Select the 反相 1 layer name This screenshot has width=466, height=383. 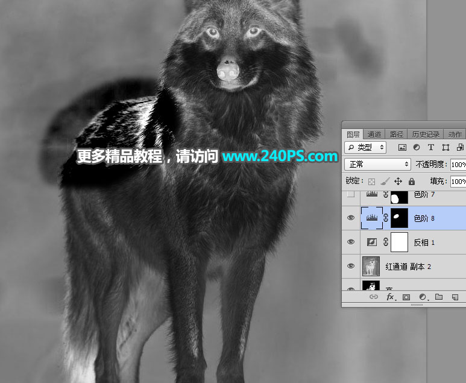pos(424,242)
